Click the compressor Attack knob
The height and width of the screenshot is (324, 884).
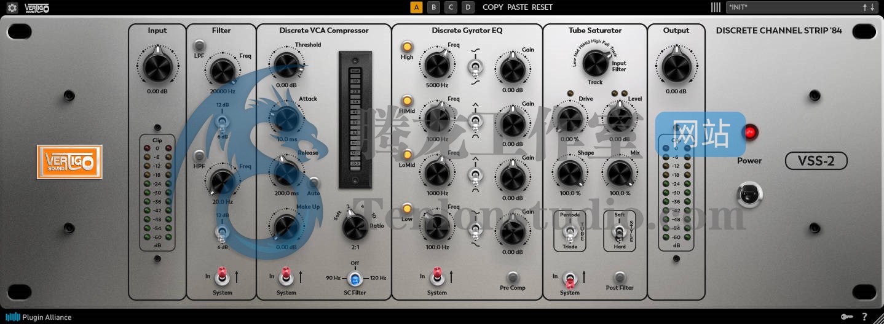click(x=286, y=118)
